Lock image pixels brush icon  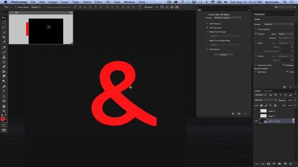coord(266,105)
